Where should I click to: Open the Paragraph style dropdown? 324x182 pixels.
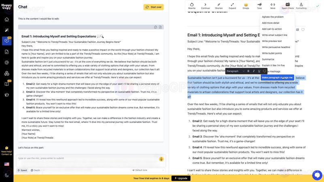pyautogui.click(x=235, y=71)
